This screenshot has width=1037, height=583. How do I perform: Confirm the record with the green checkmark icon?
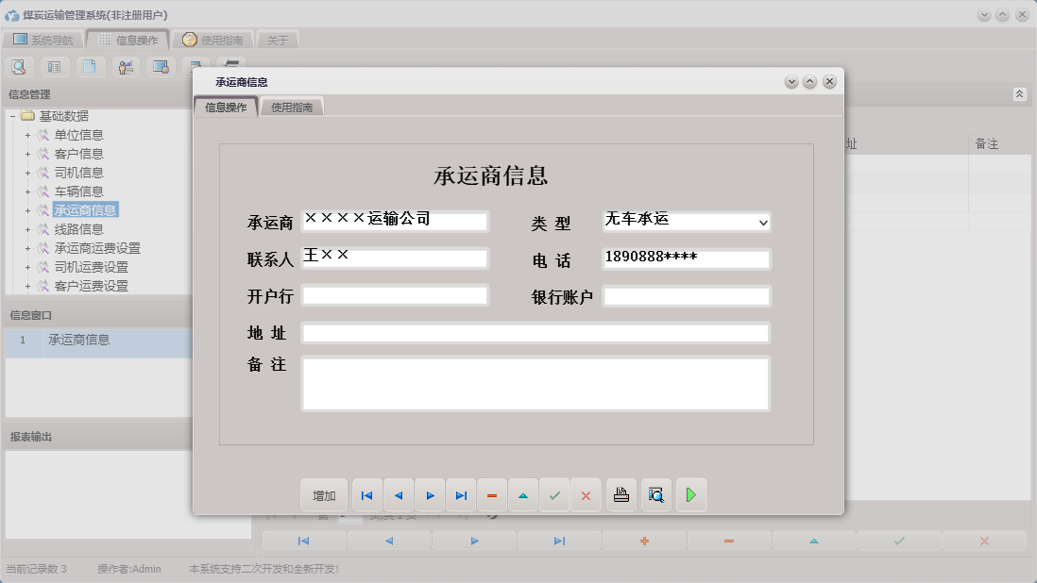pos(554,494)
